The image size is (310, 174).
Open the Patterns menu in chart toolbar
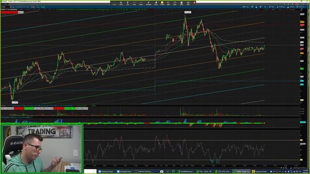coord(300,7)
